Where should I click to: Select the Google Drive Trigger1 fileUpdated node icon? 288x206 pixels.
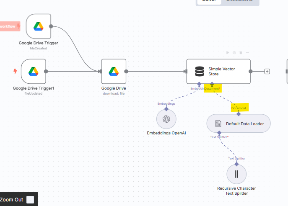click(34, 71)
